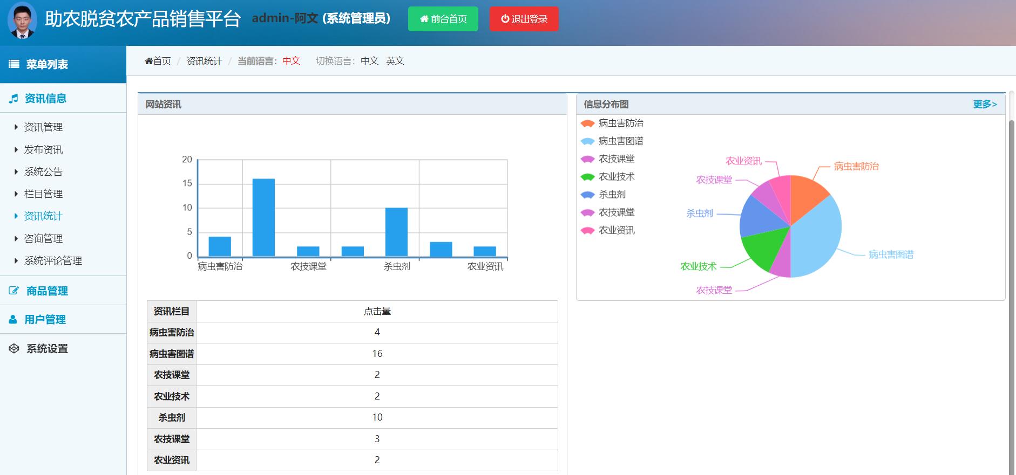1016x475 pixels.
Task: Go to 首页 in the breadcrumb
Action: pos(162,61)
